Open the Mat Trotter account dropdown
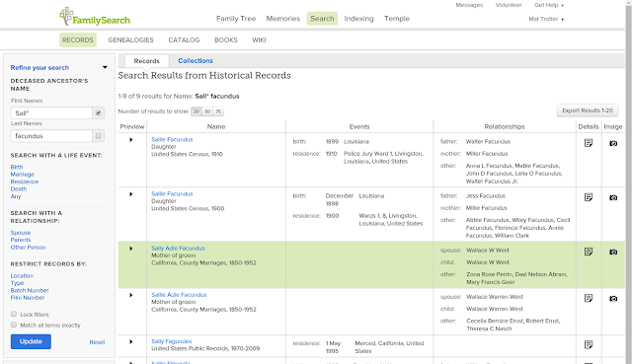 coord(546,19)
